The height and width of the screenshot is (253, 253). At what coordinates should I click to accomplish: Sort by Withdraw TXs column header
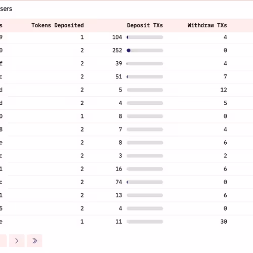[207, 25]
